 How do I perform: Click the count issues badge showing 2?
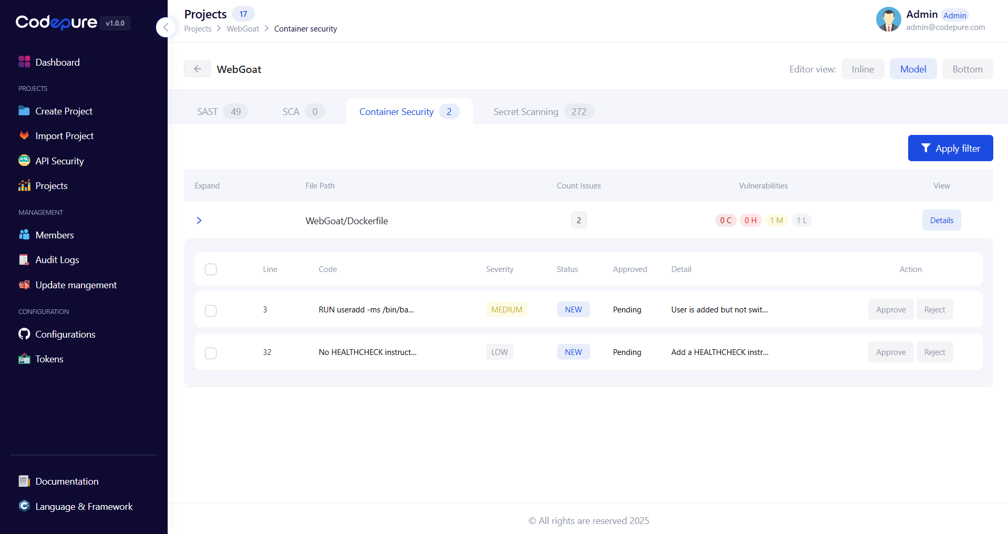579,220
